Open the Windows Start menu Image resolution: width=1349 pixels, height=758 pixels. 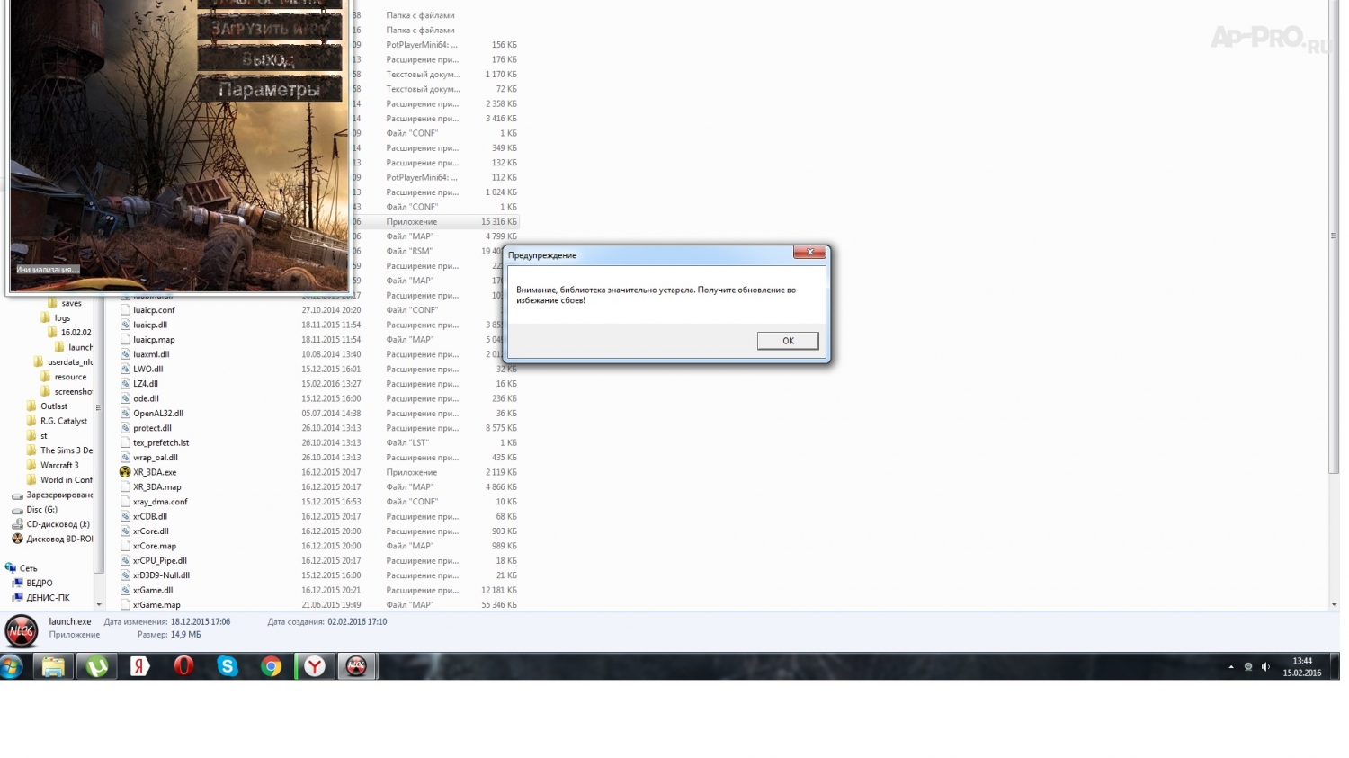12,666
